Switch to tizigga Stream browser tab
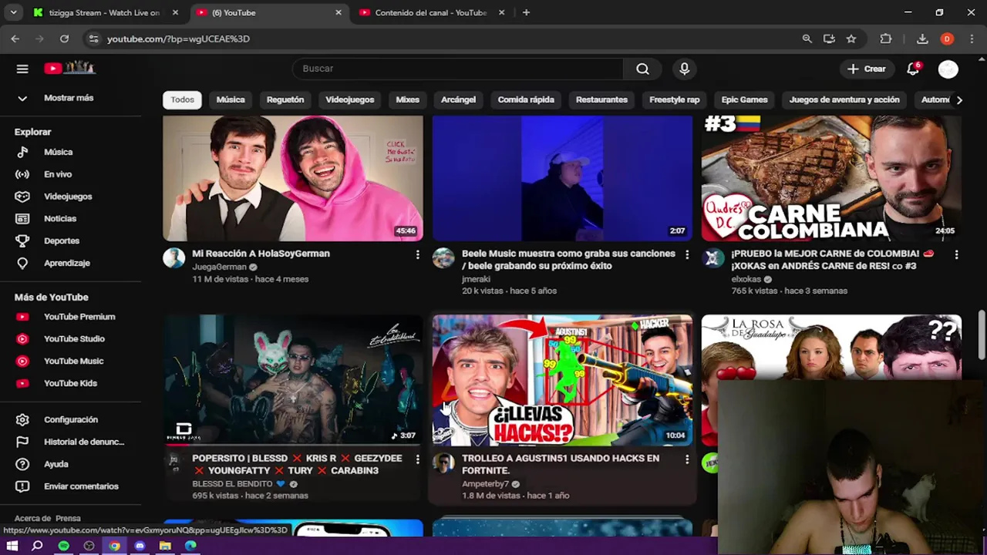This screenshot has width=987, height=555. pos(104,12)
